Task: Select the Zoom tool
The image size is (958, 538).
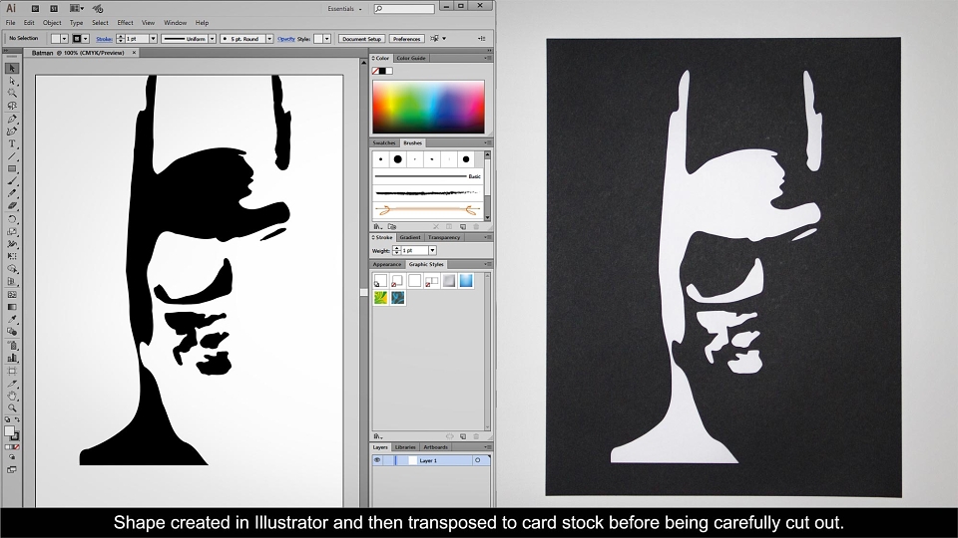Action: tap(12, 408)
